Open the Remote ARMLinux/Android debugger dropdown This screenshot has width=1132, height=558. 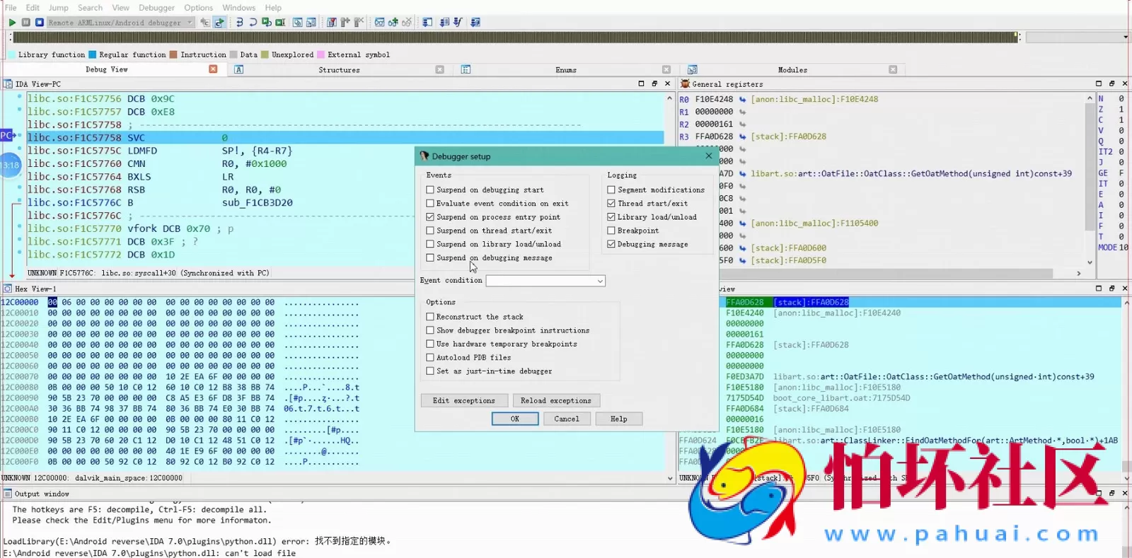(190, 23)
